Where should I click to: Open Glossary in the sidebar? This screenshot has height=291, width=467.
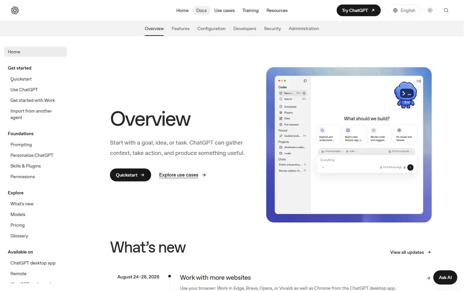19,236
